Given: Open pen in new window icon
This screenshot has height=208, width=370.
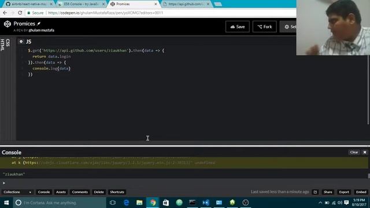Looking at the screenshot, I should point(315,192).
